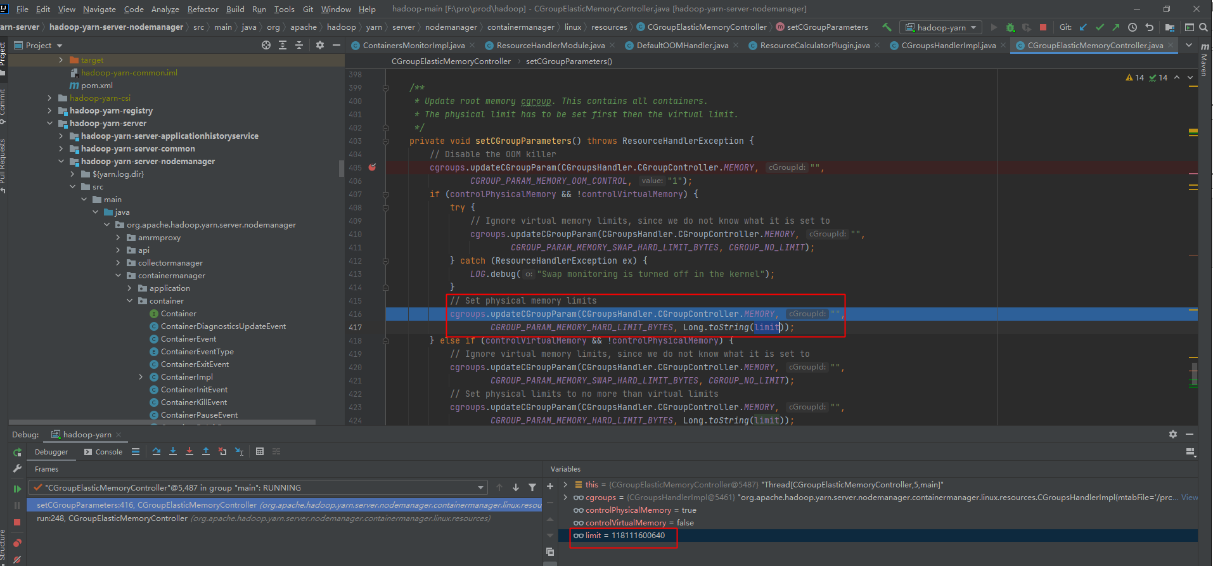
Task: Click the Drop Frame icon
Action: click(x=222, y=451)
